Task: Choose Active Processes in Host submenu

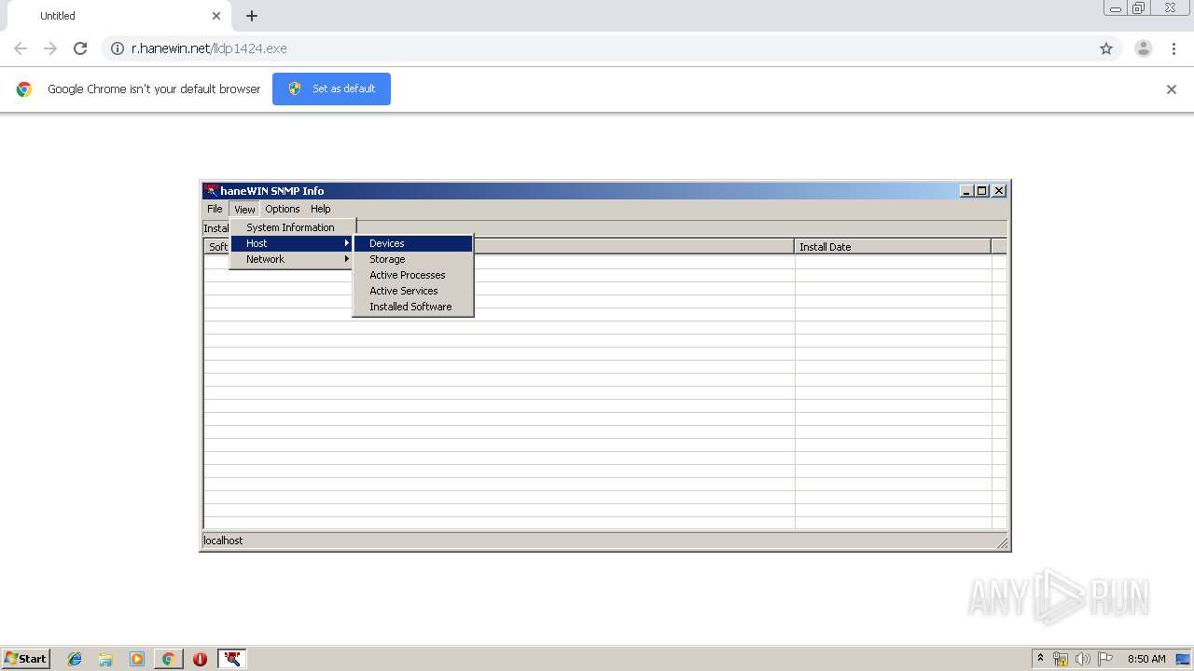Action: point(413,275)
